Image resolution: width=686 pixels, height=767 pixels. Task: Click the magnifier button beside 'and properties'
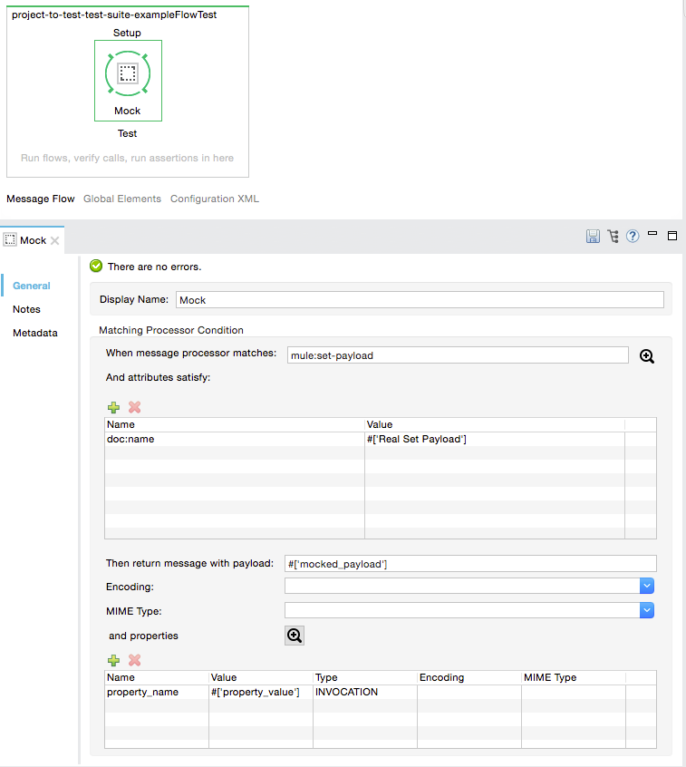[295, 636]
